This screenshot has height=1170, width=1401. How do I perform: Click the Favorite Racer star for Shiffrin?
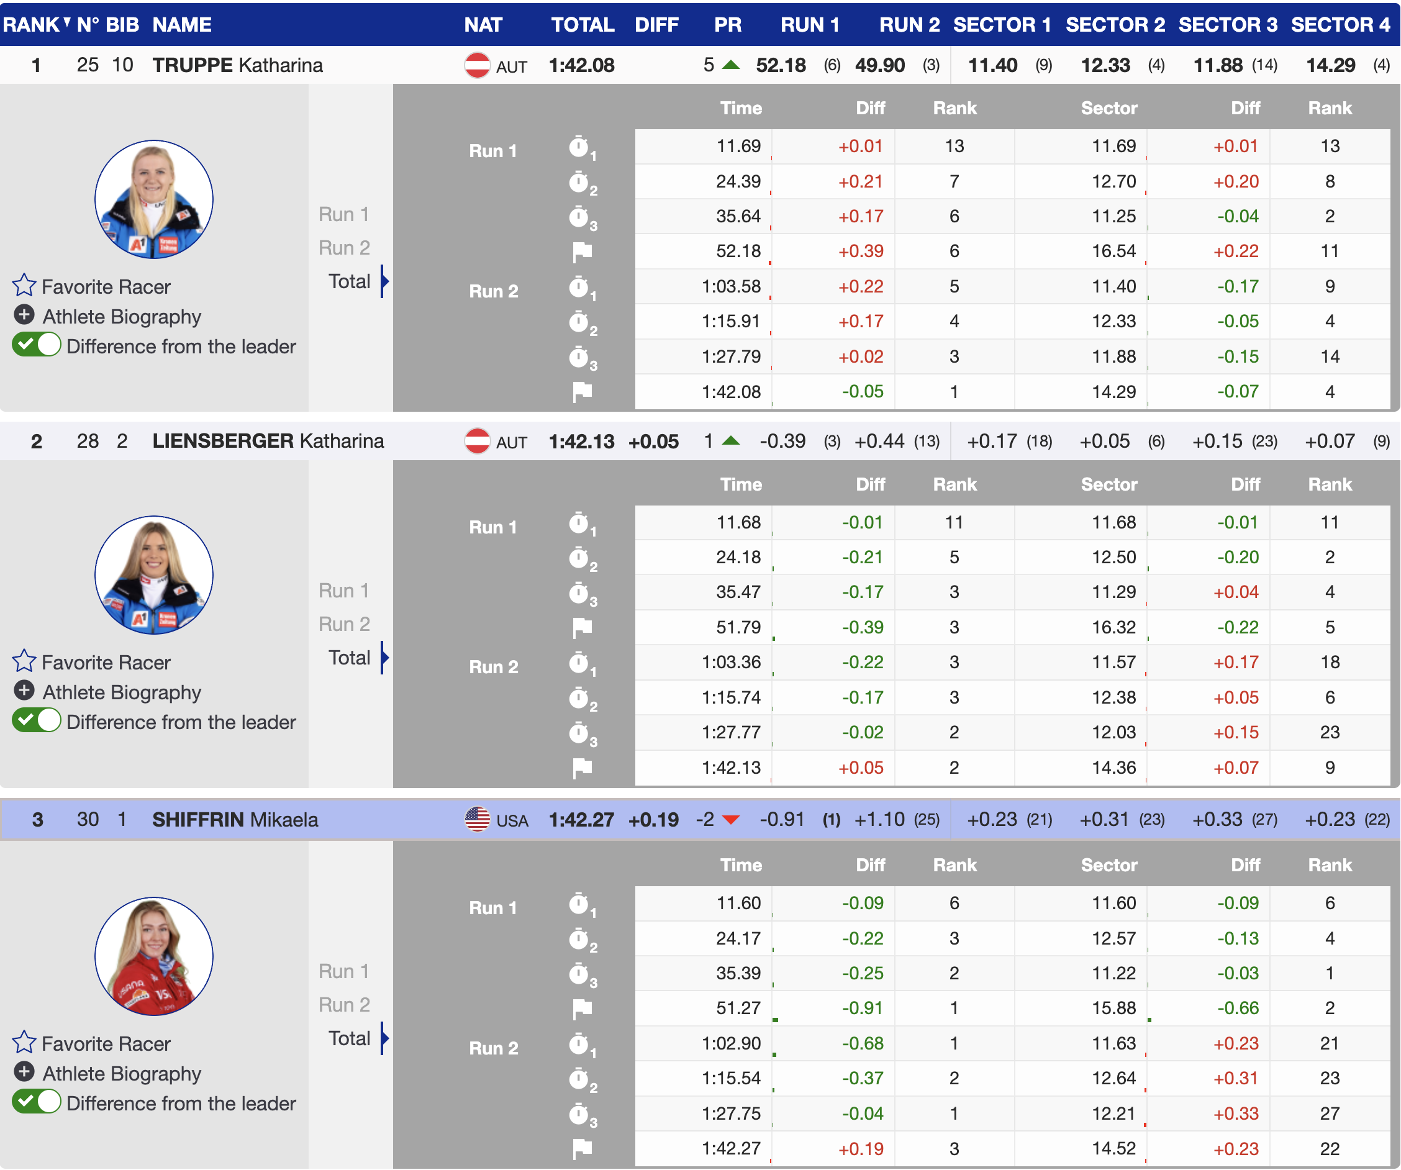pyautogui.click(x=24, y=1043)
